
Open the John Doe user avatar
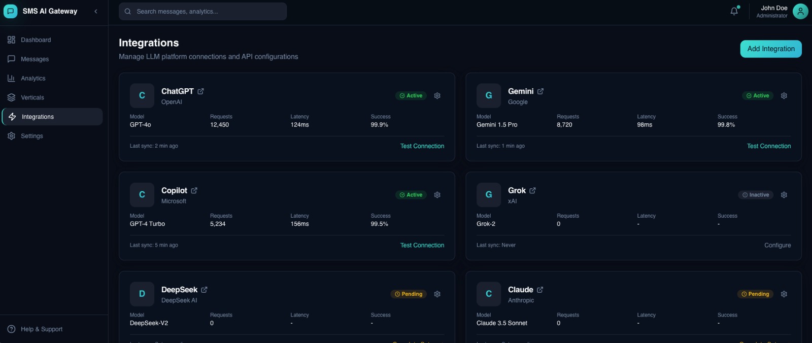[800, 11]
